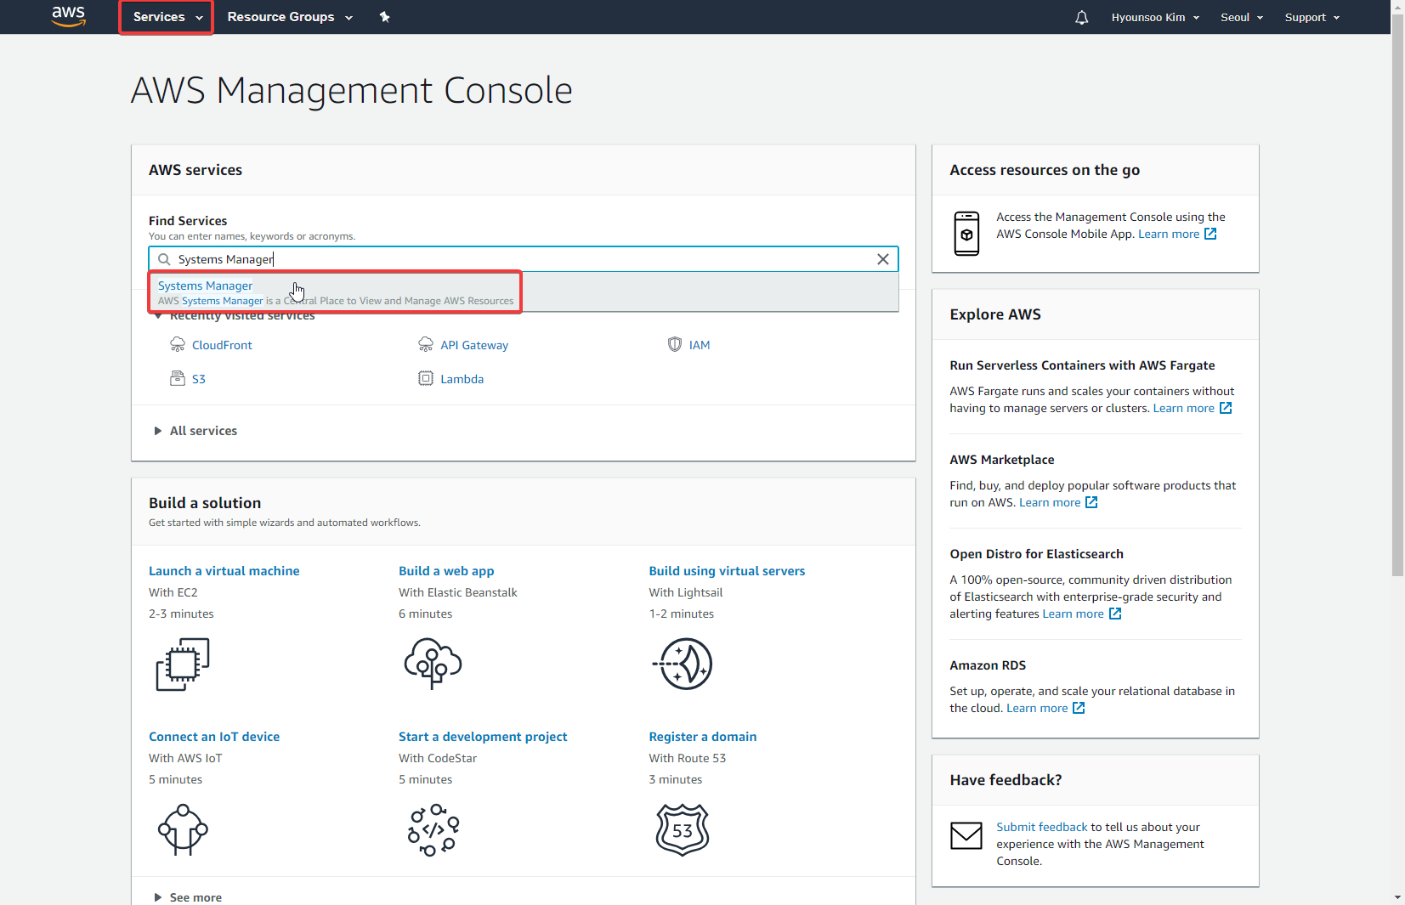Click the Lightsail compass icon

click(x=683, y=664)
